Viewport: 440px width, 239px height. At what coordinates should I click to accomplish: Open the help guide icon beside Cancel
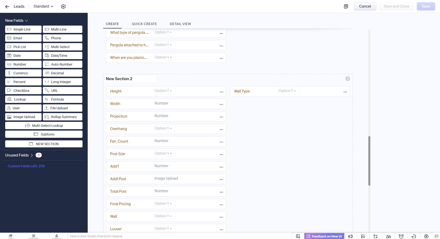click(346, 6)
